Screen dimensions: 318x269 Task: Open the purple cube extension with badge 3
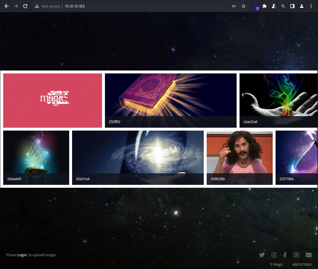256,6
